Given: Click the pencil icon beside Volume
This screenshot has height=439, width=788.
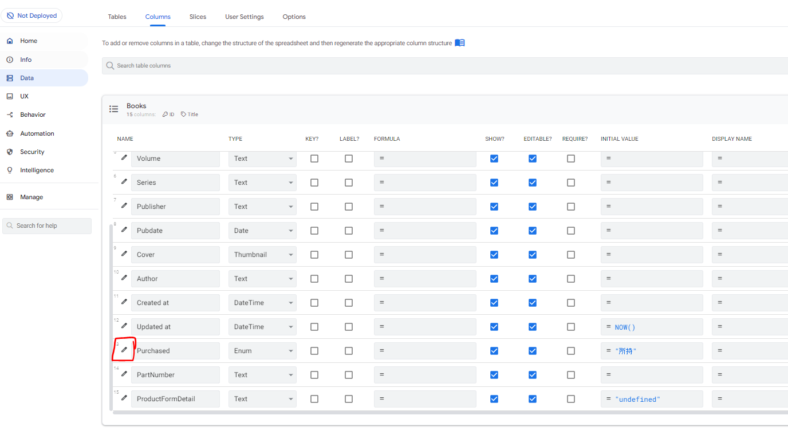Looking at the screenshot, I should point(123,159).
